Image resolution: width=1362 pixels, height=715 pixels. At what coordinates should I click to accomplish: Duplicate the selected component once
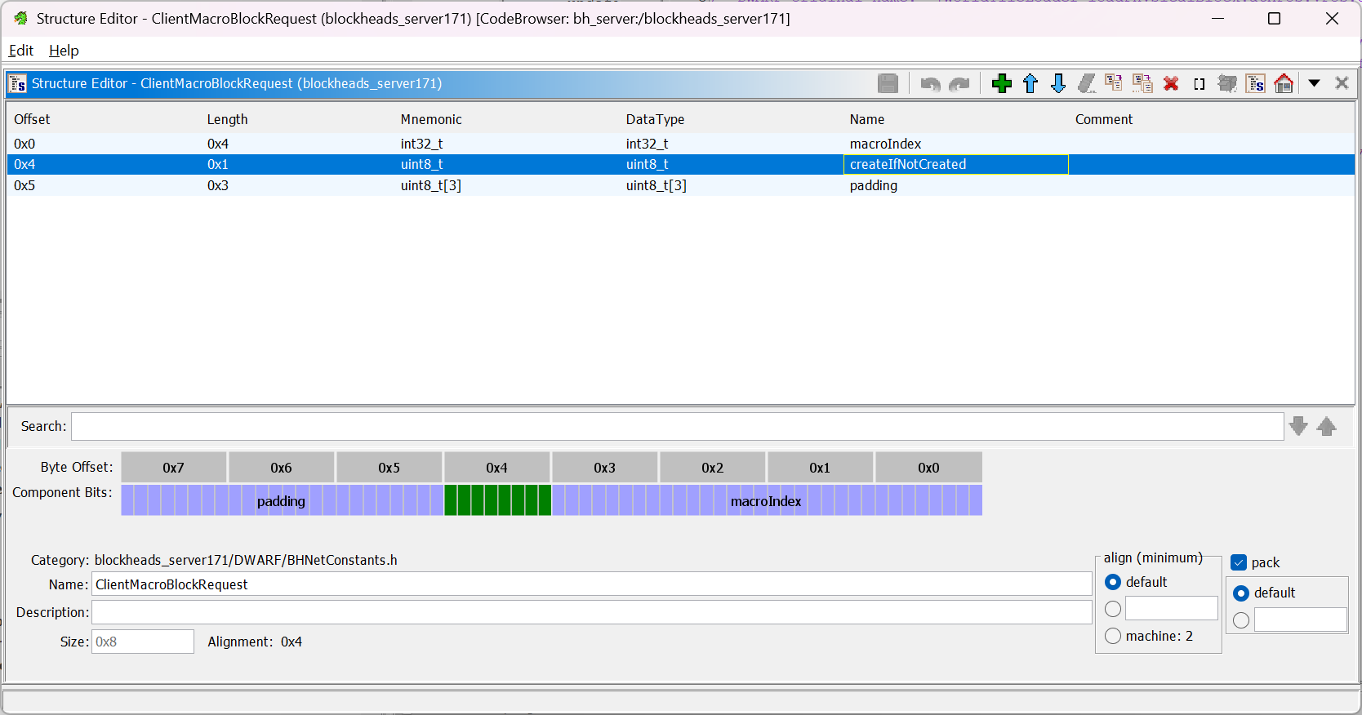coord(1114,83)
